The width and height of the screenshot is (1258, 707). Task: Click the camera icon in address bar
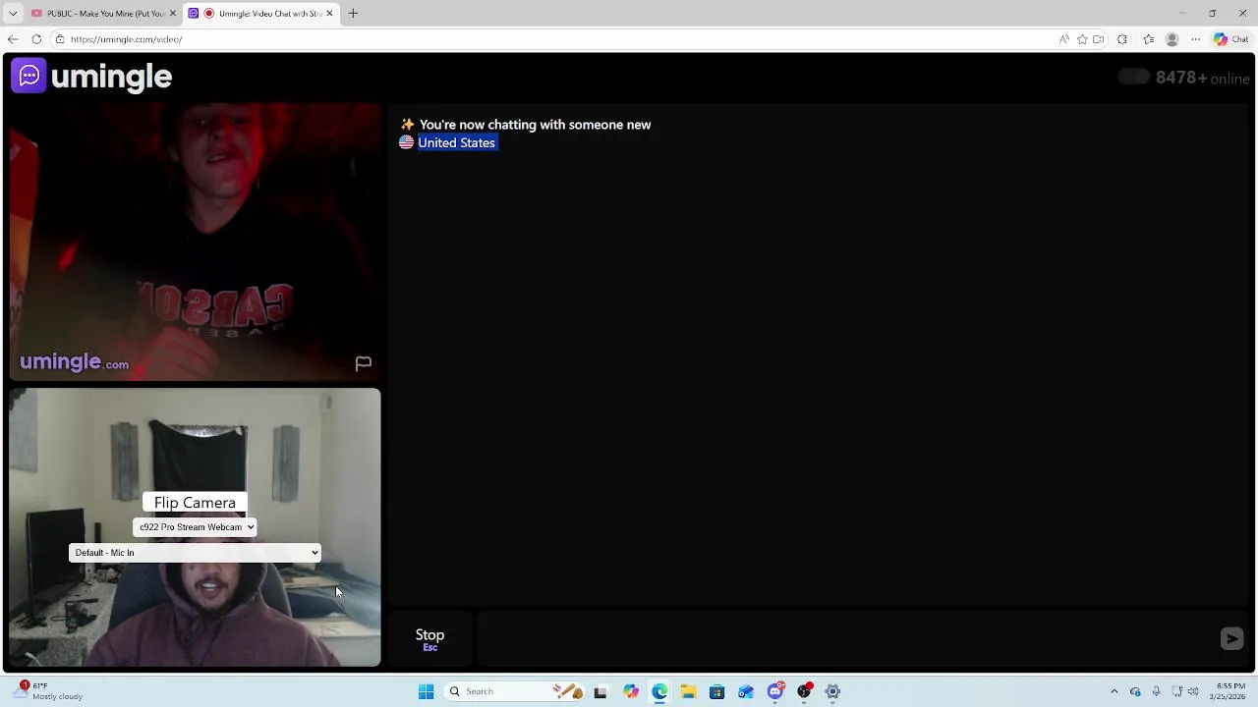(1099, 39)
